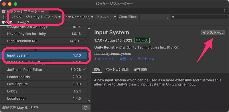Viewport: 229px width, 112px height.
Task: Click the plus add package icon
Action: (4, 17)
